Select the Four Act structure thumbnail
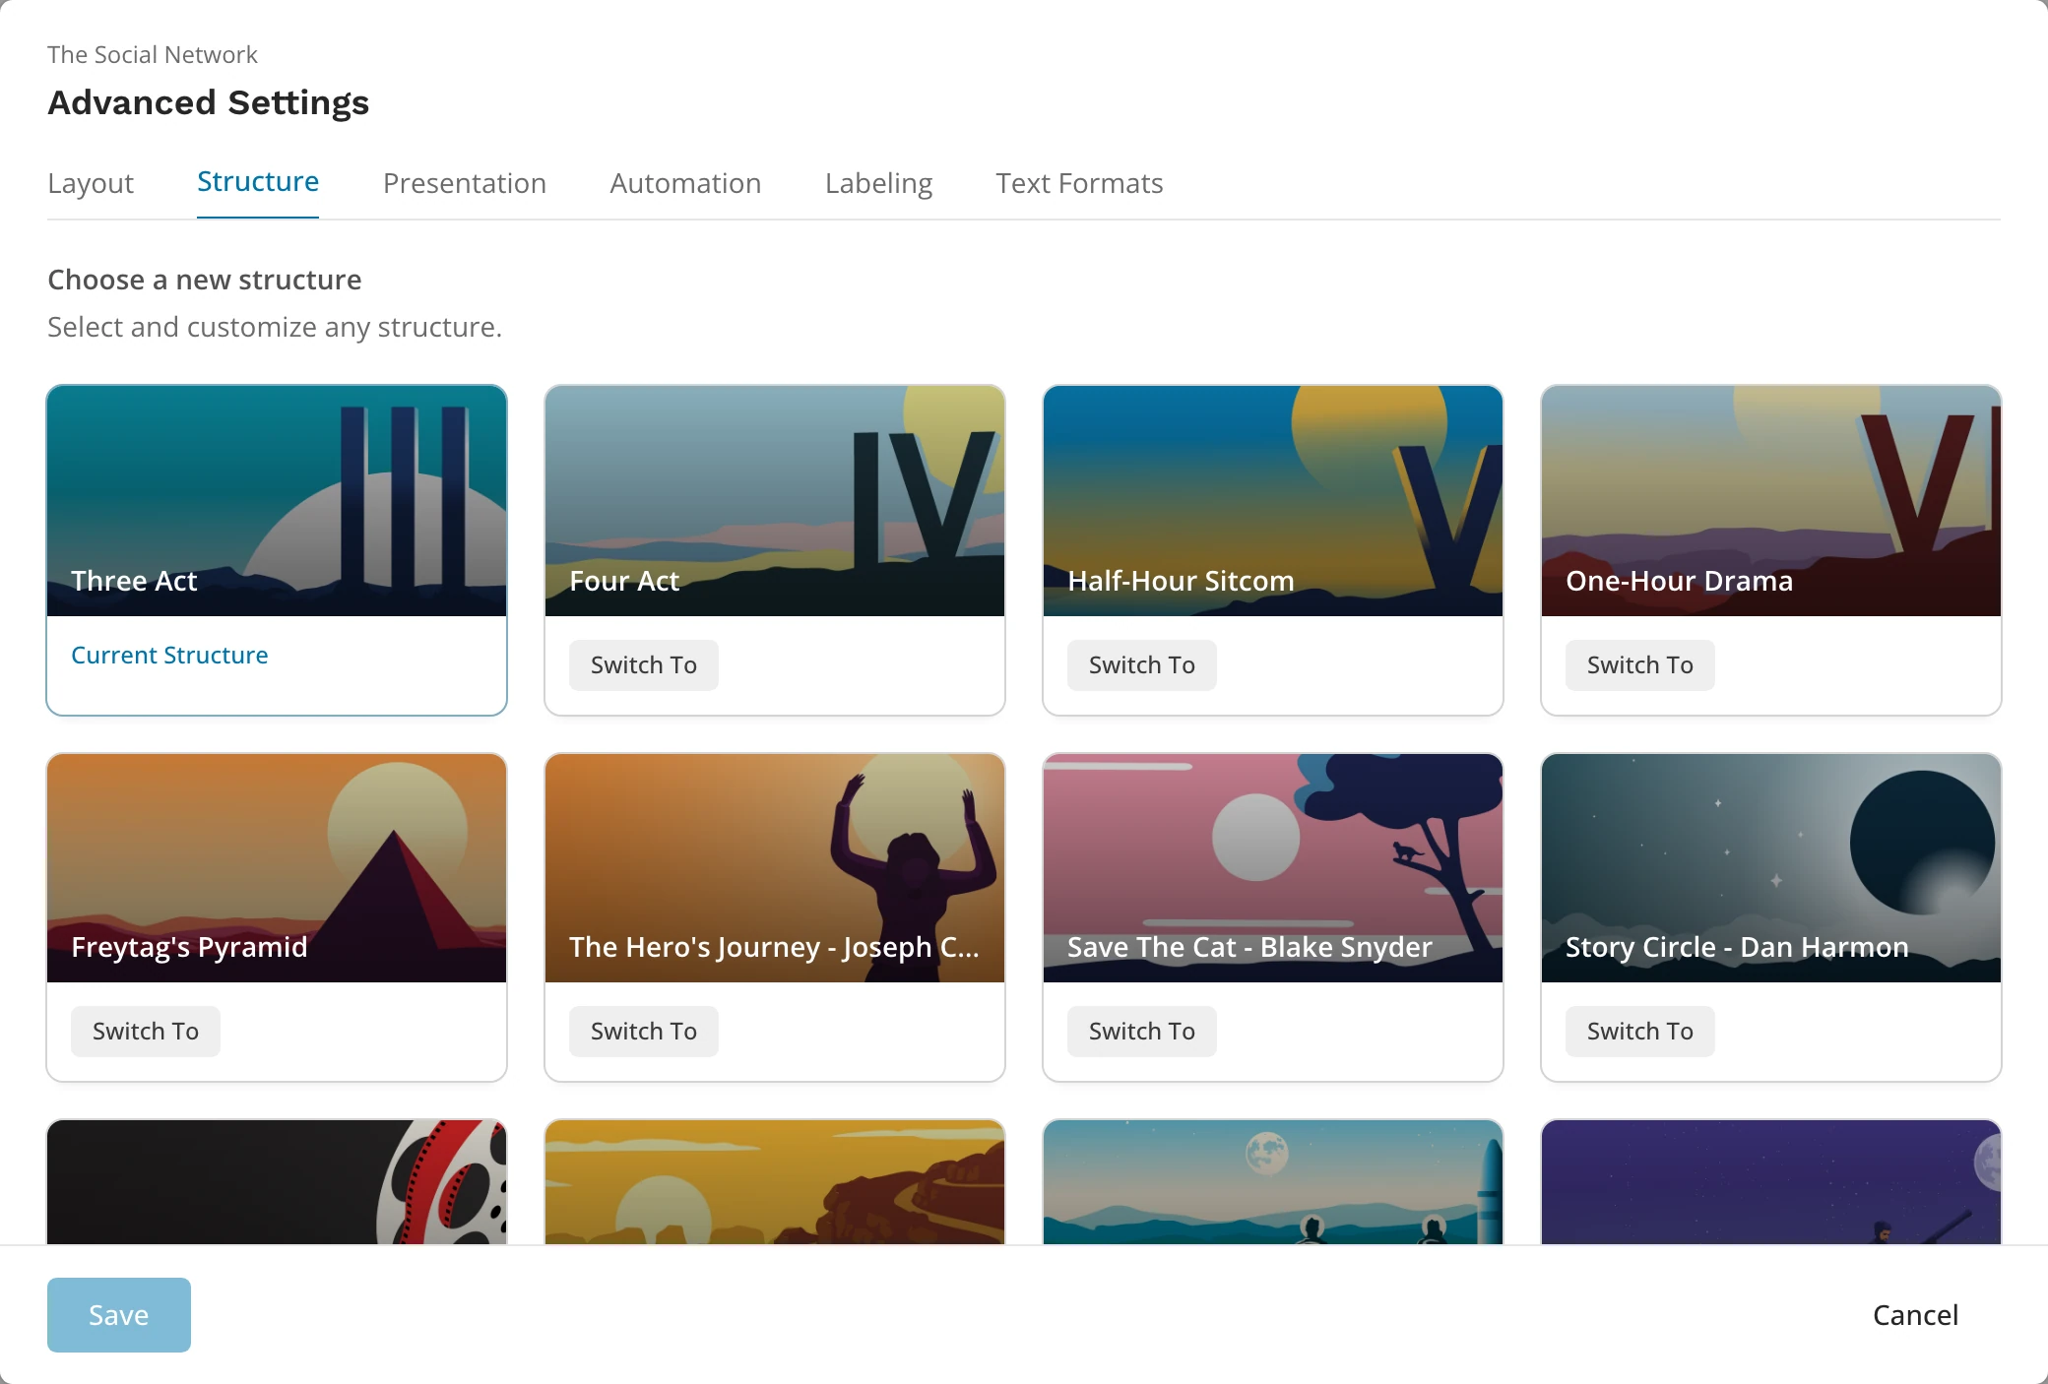 tap(775, 501)
